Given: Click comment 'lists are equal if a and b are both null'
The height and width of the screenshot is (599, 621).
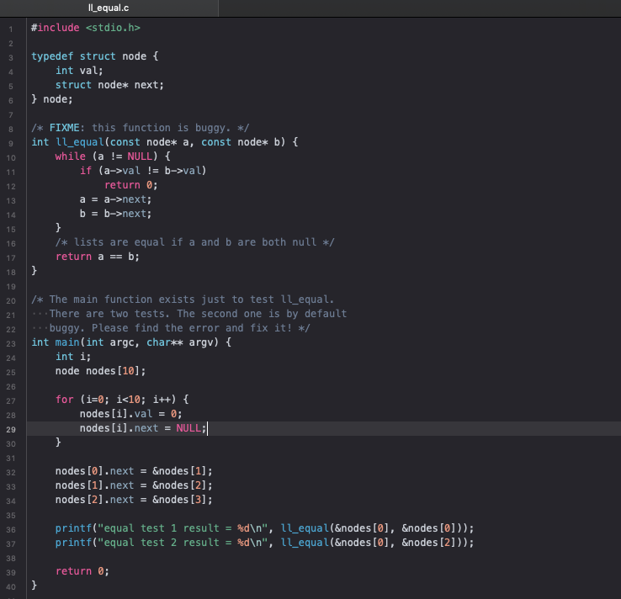Looking at the screenshot, I should point(195,242).
